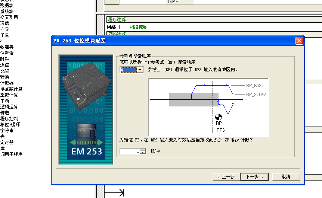
Task: Select 比较 instruction folder
Action: (4, 71)
